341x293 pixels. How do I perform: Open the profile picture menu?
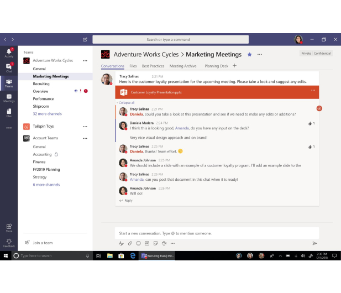click(x=298, y=39)
